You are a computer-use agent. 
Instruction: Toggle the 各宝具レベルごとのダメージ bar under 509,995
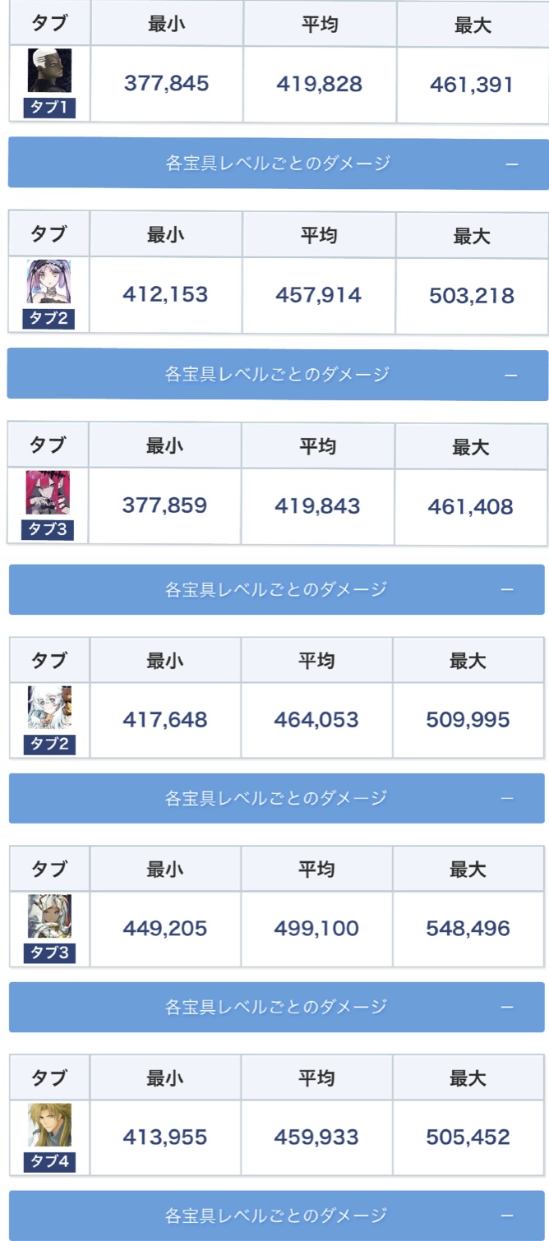[507, 798]
